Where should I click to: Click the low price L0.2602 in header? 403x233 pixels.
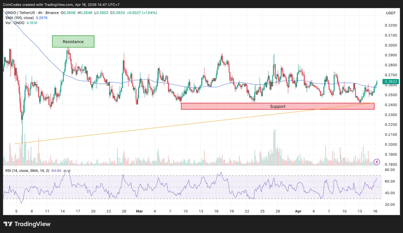pos(101,13)
